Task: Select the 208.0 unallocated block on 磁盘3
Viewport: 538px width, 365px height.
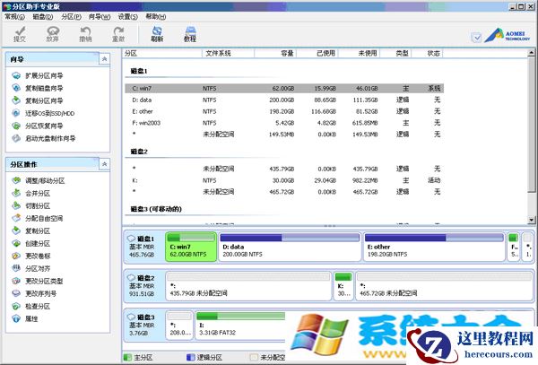Action: click(179, 326)
